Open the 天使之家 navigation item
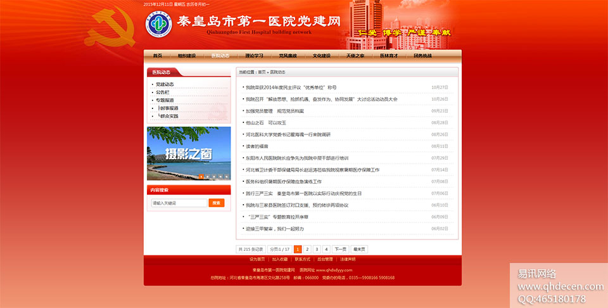The height and width of the screenshot is (308, 608). [355, 56]
